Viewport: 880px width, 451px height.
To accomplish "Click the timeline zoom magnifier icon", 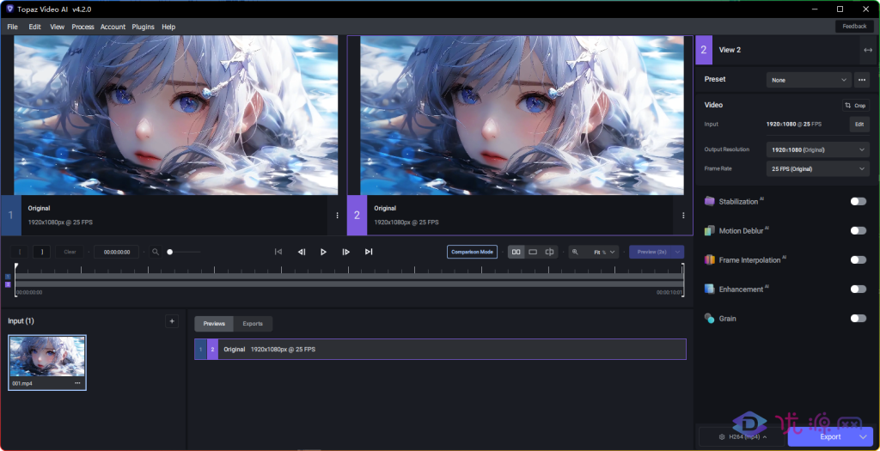I will 156,252.
